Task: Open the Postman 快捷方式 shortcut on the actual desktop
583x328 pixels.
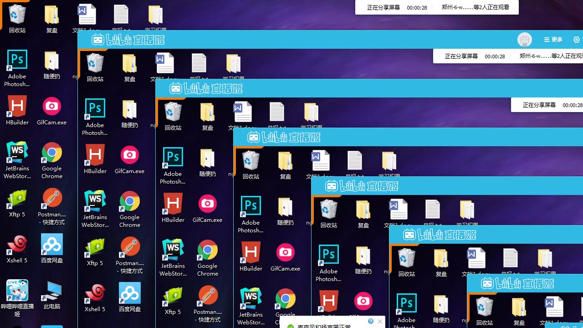Action: click(x=52, y=207)
